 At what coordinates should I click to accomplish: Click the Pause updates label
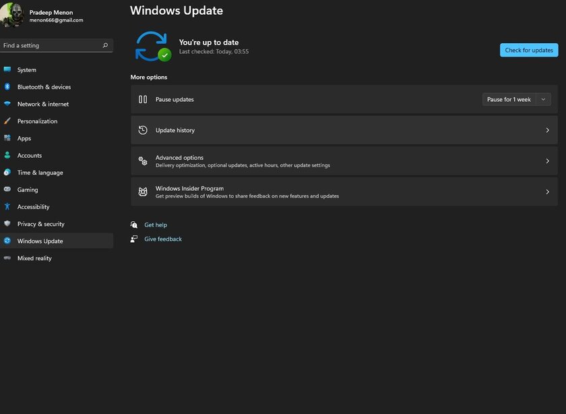(175, 99)
